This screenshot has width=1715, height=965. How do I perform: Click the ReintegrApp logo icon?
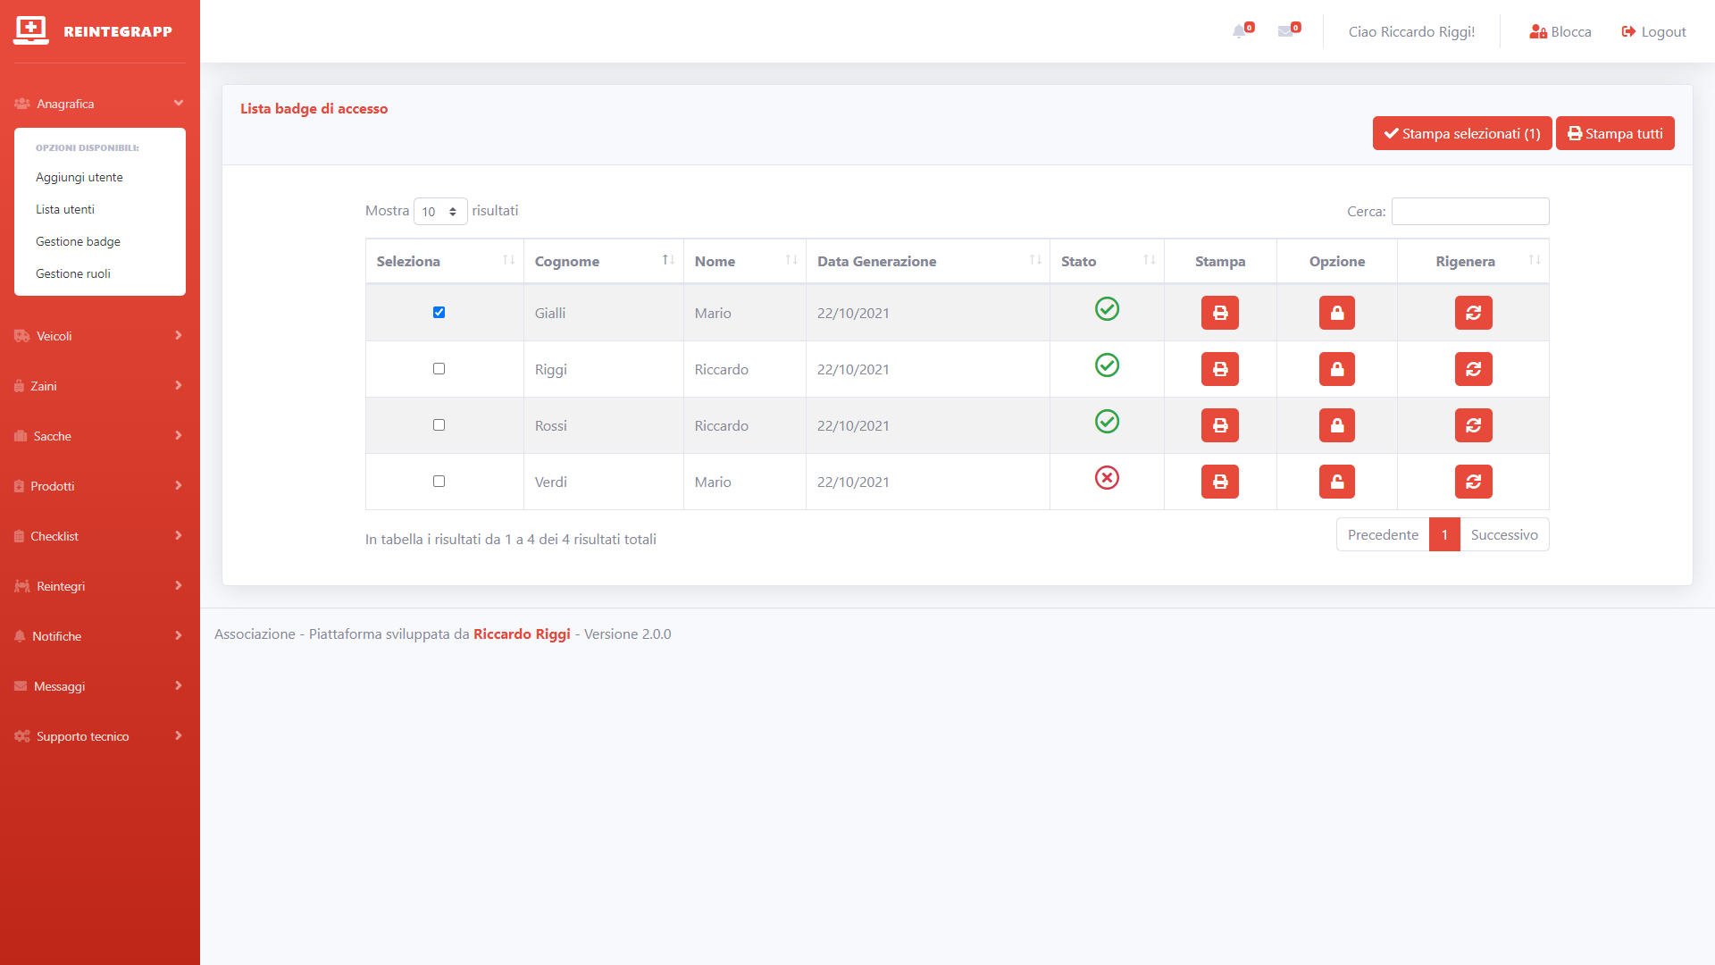point(31,30)
